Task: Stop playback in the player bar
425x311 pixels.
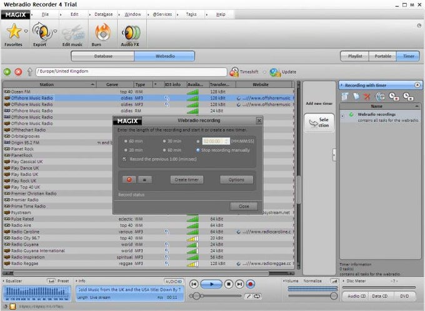Action: tap(229, 284)
